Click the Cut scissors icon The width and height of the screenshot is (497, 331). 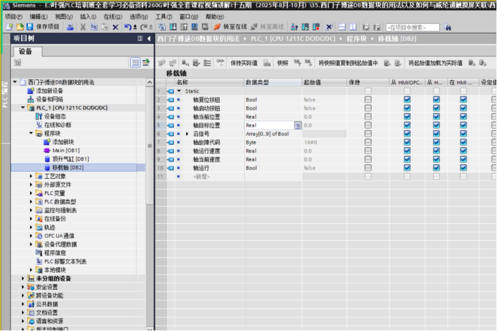pos(83,27)
